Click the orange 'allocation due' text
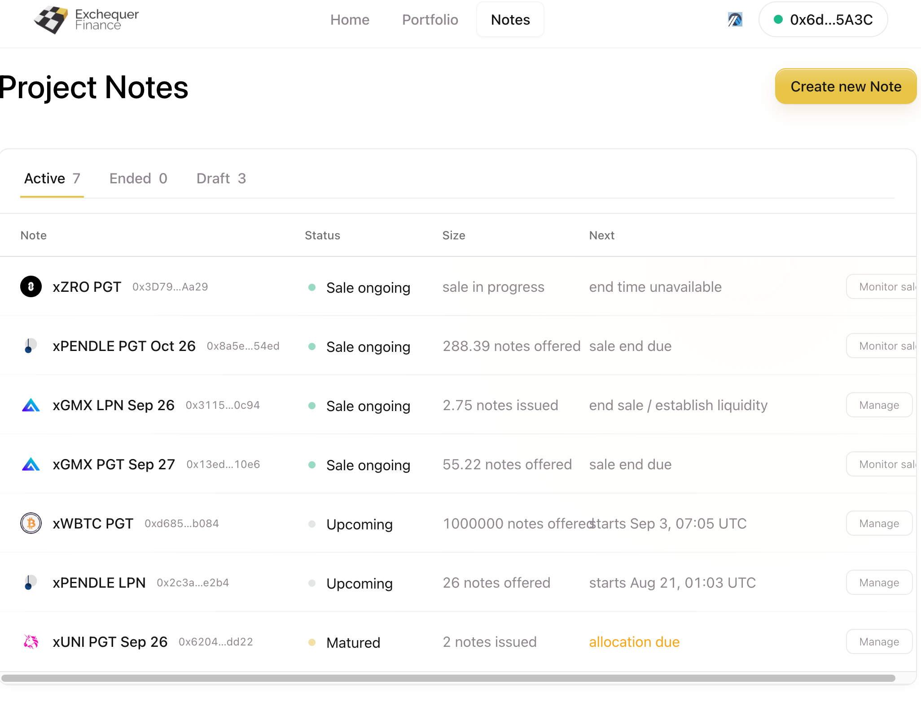Screen dimensions: 921x719 [634, 642]
